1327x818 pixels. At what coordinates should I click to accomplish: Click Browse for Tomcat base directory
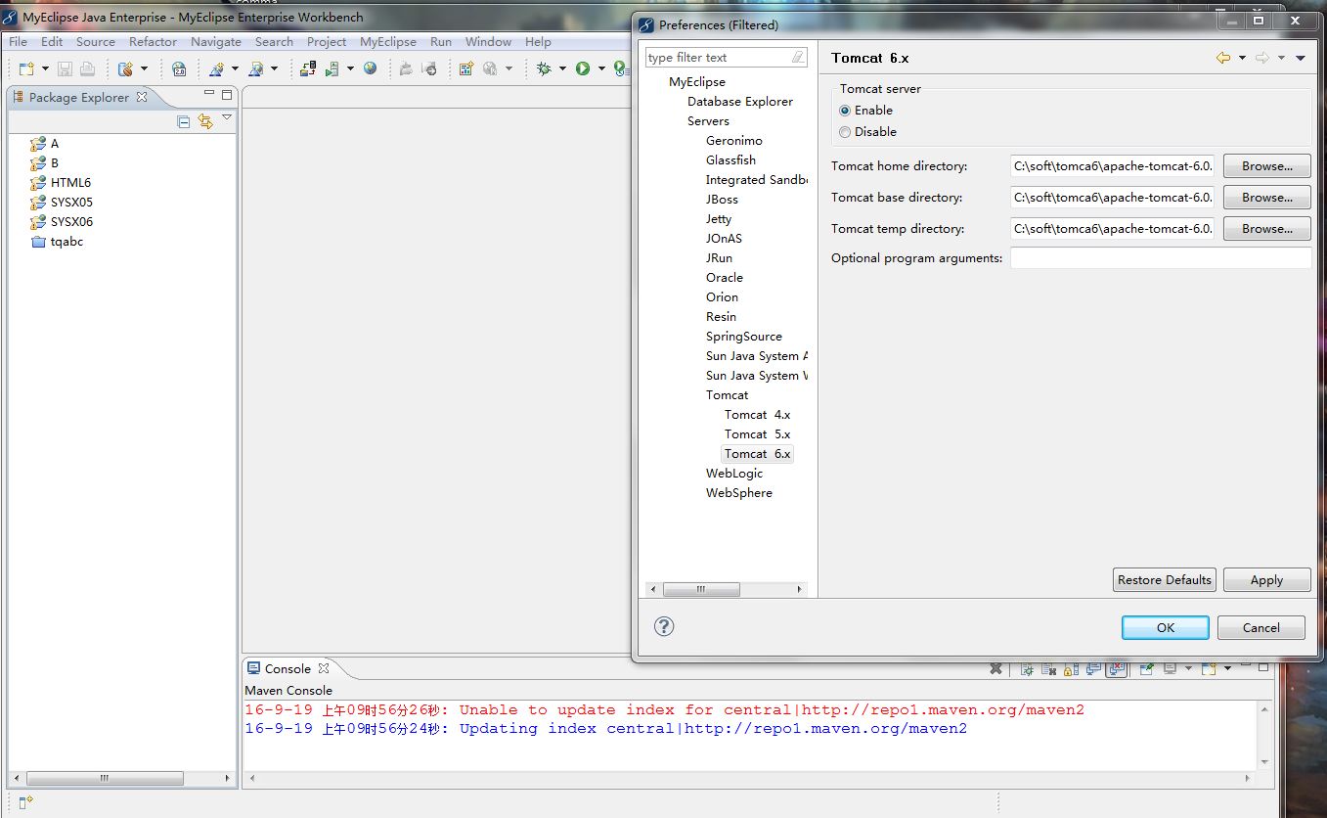point(1266,198)
